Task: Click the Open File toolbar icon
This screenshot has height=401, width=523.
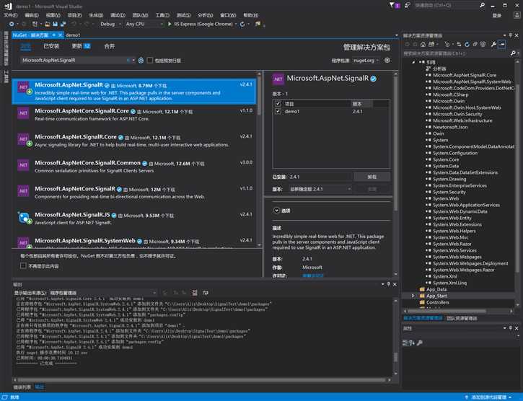Action: coord(48,24)
